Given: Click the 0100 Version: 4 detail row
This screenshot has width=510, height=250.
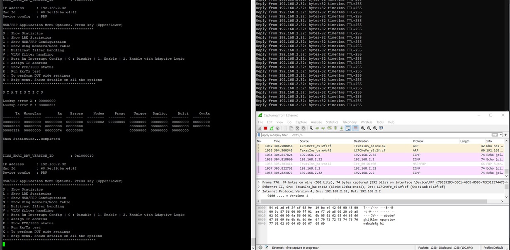Looking at the screenshot, I should (380, 196).
